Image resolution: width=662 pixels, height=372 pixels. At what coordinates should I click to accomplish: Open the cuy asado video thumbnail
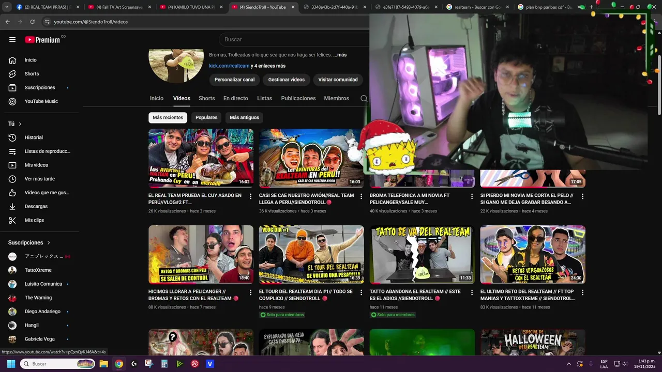click(x=201, y=158)
